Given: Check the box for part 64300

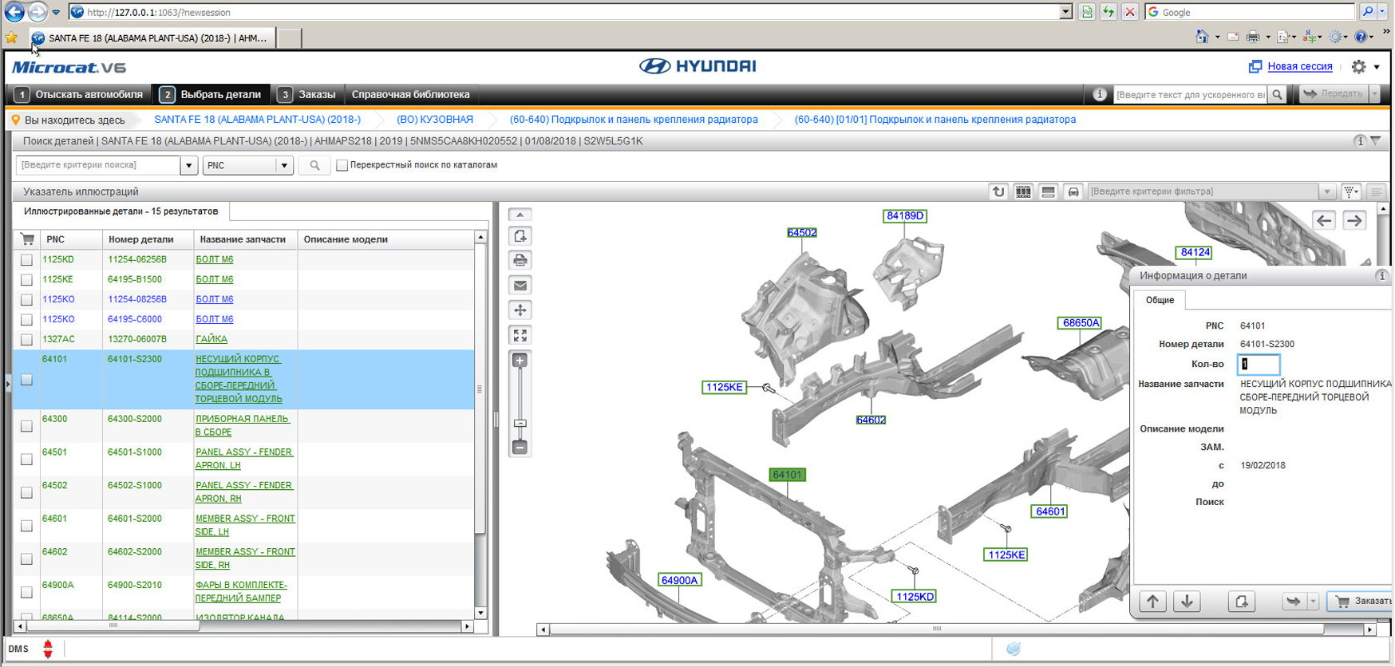Looking at the screenshot, I should click(x=27, y=426).
